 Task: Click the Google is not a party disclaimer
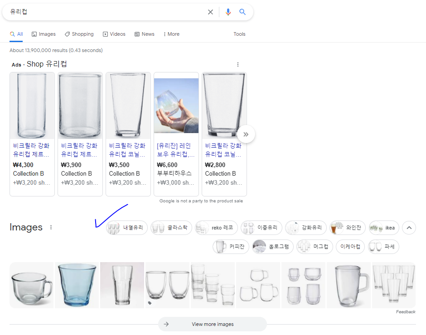201,201
